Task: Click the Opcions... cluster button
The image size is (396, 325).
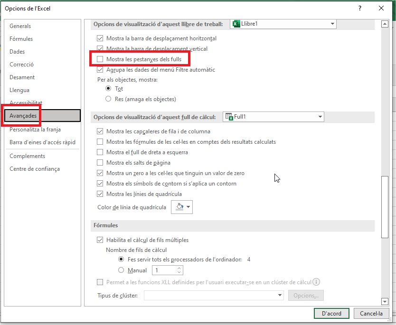Action: (x=306, y=296)
